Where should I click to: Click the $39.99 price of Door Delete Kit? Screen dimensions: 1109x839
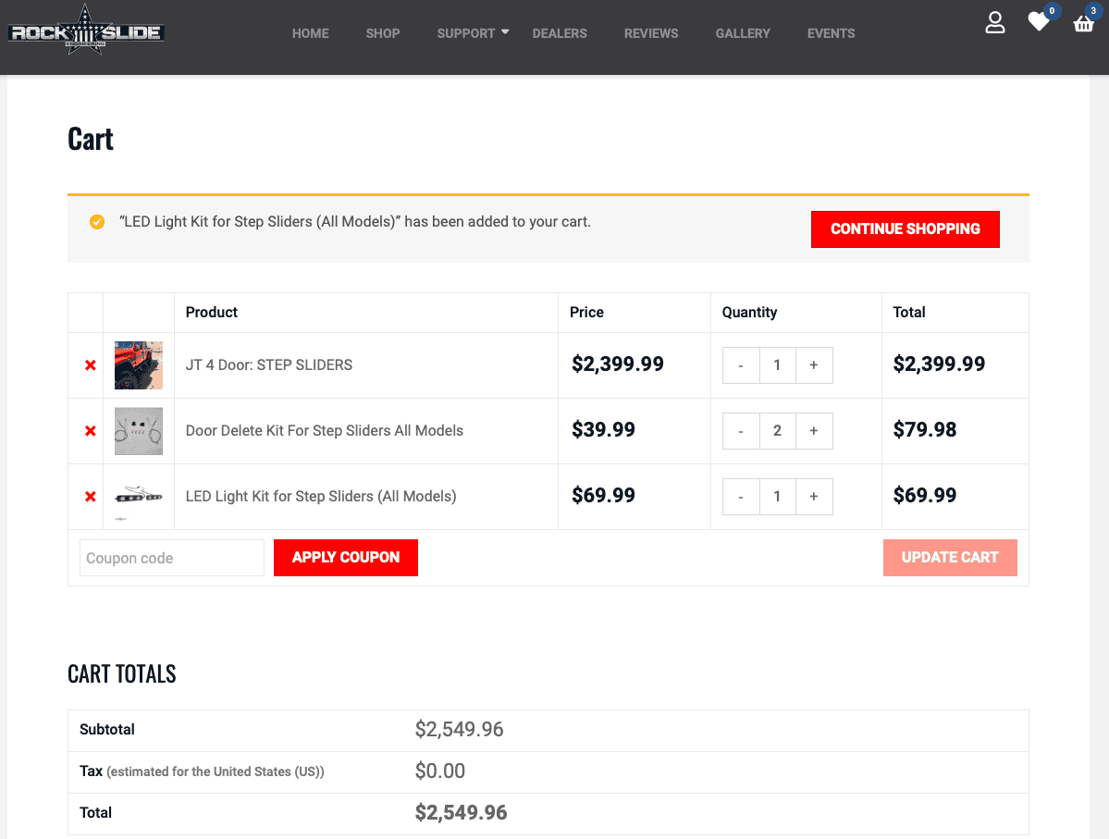pyautogui.click(x=603, y=429)
